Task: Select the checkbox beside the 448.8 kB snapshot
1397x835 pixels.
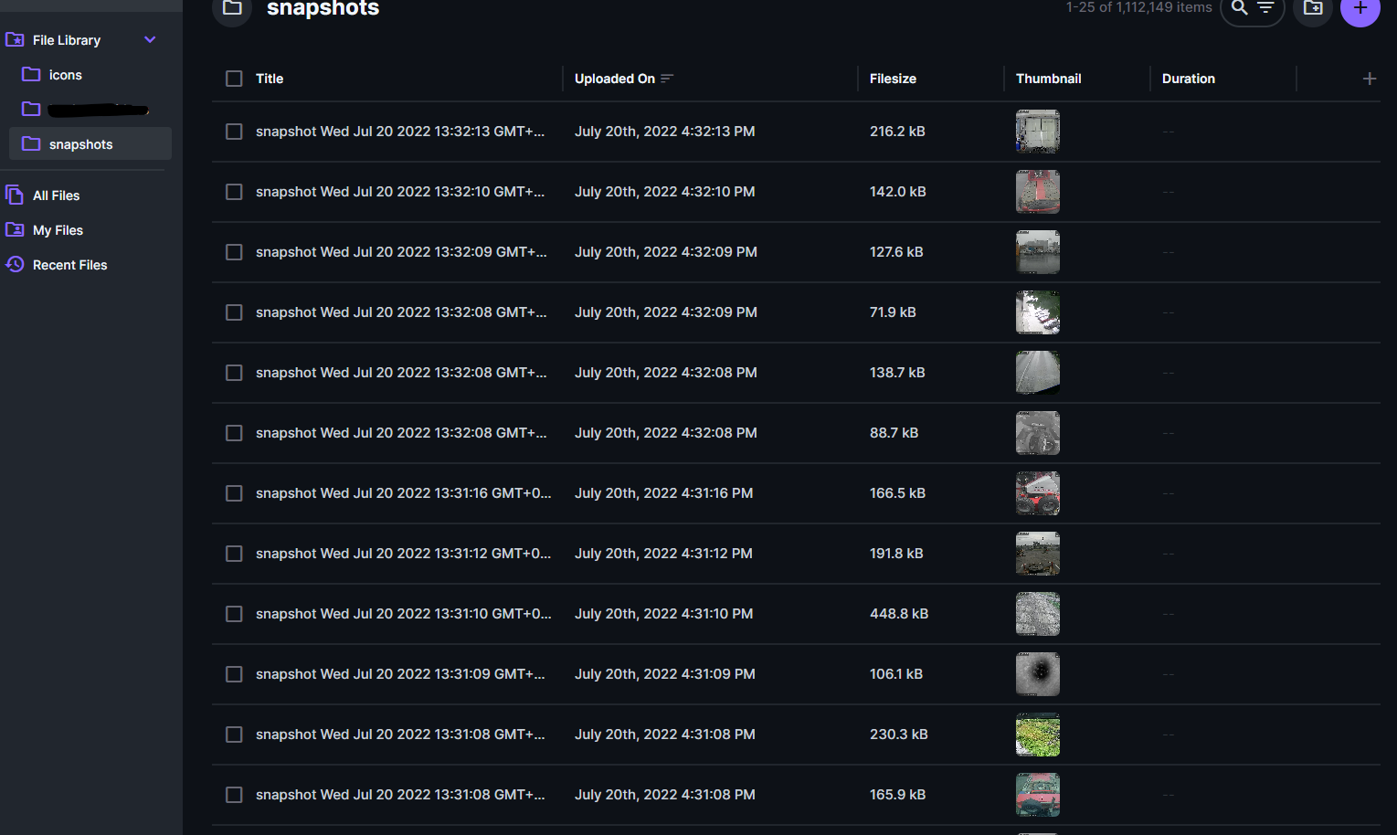Action: 234,614
